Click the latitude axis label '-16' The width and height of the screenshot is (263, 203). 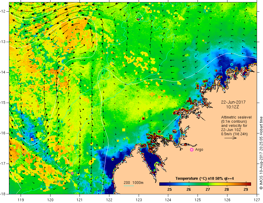pyautogui.click(x=3, y=133)
